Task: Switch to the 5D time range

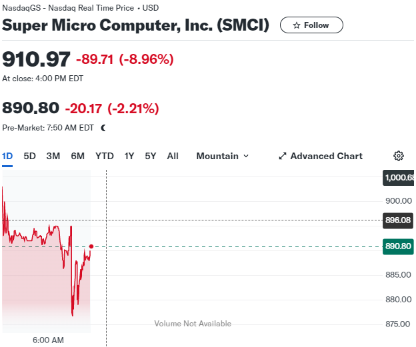Action: pos(29,156)
